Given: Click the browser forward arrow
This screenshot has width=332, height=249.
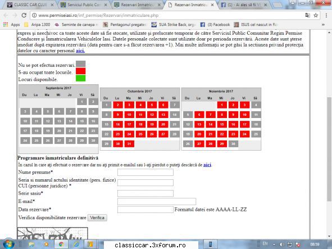Looking at the screenshot, I should (15, 15).
